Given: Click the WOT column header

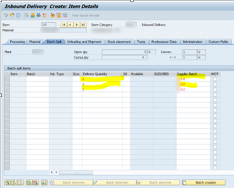Looking at the screenshot, I should tap(215, 74).
